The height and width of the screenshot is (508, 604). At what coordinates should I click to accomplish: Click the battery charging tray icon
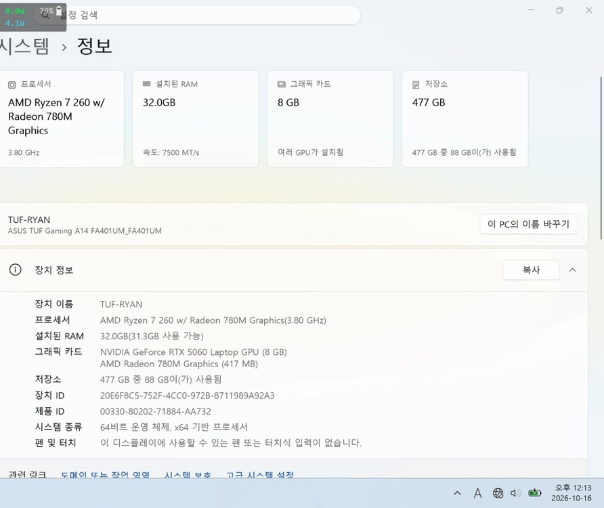535,492
